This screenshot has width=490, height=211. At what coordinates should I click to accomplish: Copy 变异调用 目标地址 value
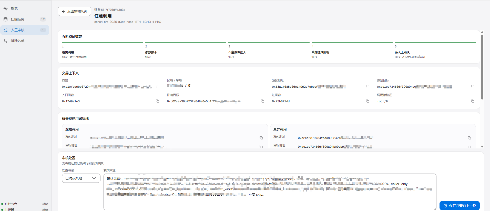click(469, 147)
